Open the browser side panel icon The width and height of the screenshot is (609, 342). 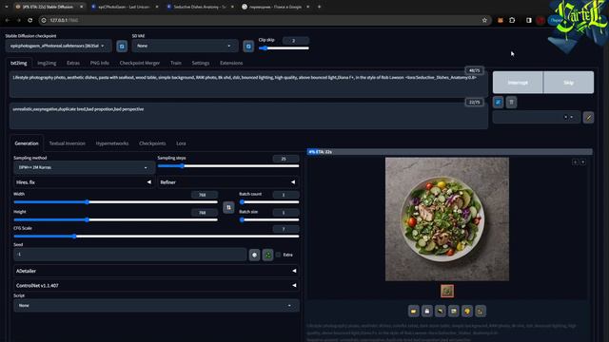(529, 20)
